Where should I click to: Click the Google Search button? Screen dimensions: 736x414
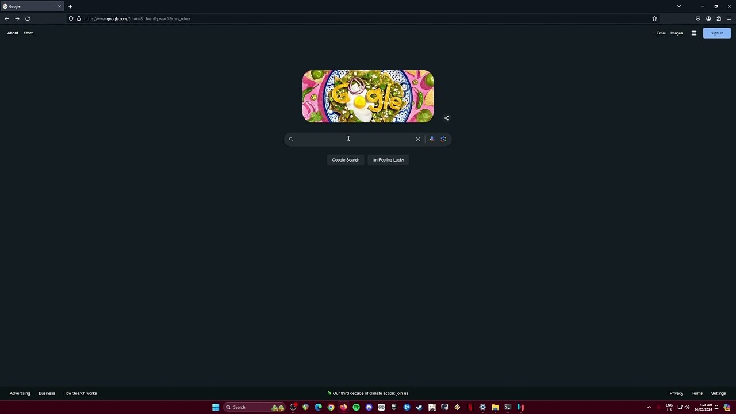346,160
